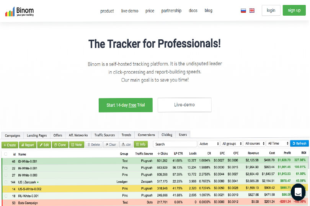Open the product menu link
This screenshot has height=206, width=310.
107,11
